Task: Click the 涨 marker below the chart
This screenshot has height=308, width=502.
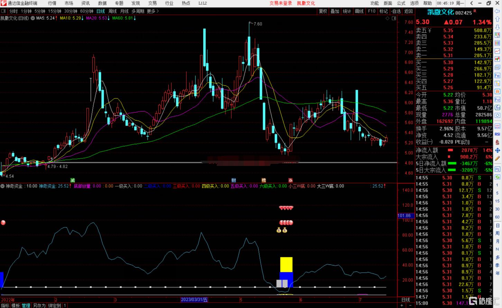Action: coord(290,180)
